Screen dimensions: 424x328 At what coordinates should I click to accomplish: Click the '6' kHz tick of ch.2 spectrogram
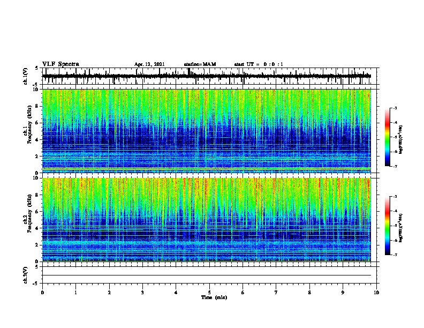[37, 212]
